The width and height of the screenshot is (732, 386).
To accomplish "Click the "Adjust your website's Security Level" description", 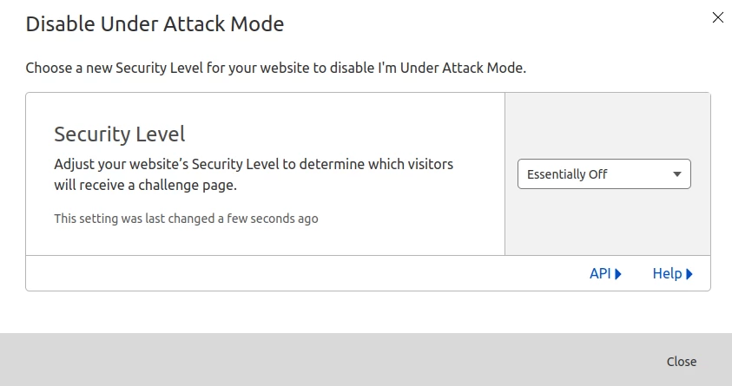I will (254, 164).
